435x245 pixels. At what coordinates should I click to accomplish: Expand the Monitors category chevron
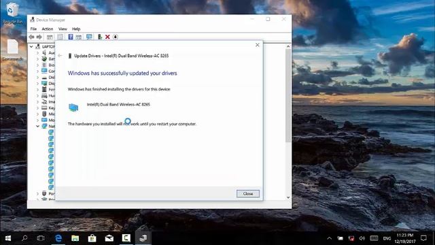click(38, 120)
